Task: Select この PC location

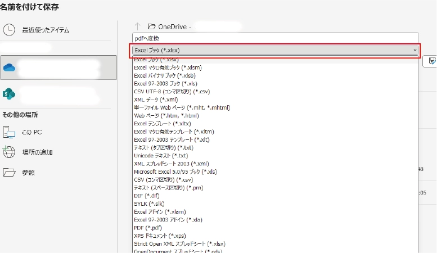Action: click(32, 132)
